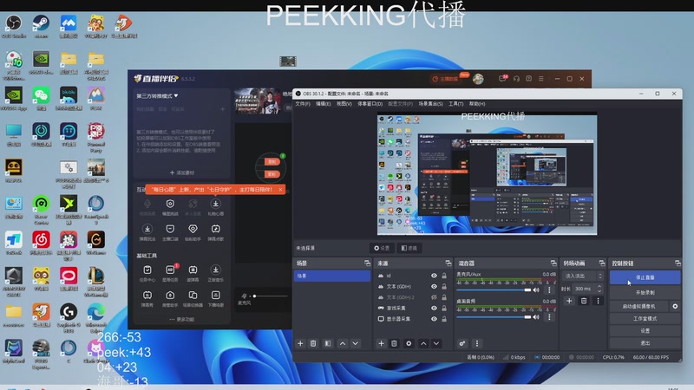This screenshot has width=694, height=390.
Task: Open scene filters icon in Scenes panel
Action: pos(328,343)
